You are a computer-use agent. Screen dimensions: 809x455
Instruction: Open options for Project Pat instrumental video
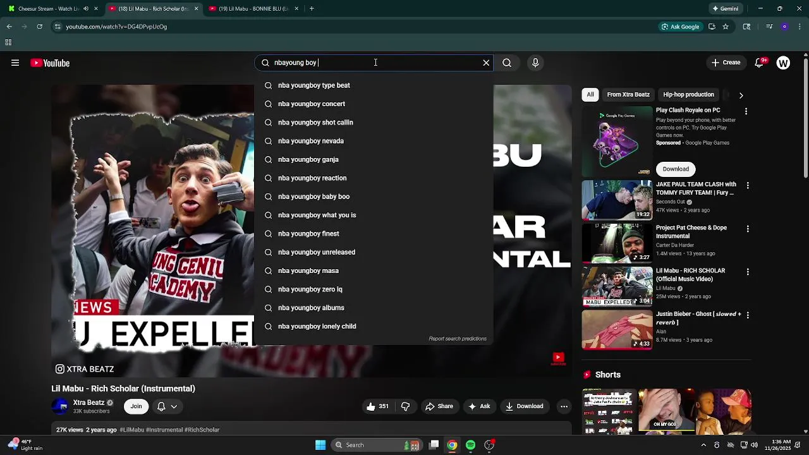pyautogui.click(x=748, y=229)
